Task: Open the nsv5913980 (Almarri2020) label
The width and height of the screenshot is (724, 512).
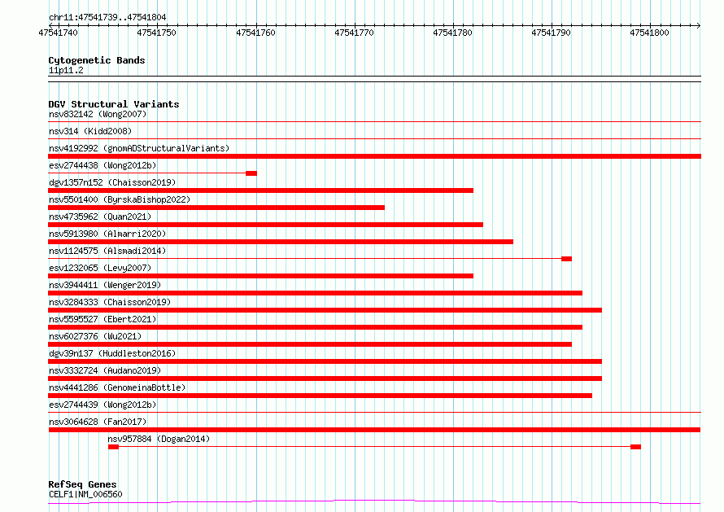Action: pos(107,234)
